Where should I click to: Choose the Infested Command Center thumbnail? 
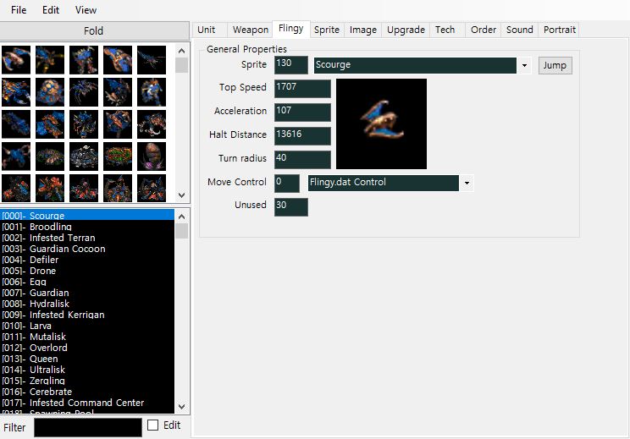click(84, 156)
